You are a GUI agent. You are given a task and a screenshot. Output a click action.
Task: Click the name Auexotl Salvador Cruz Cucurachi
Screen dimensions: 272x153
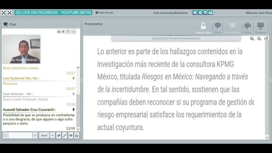(x=29, y=109)
